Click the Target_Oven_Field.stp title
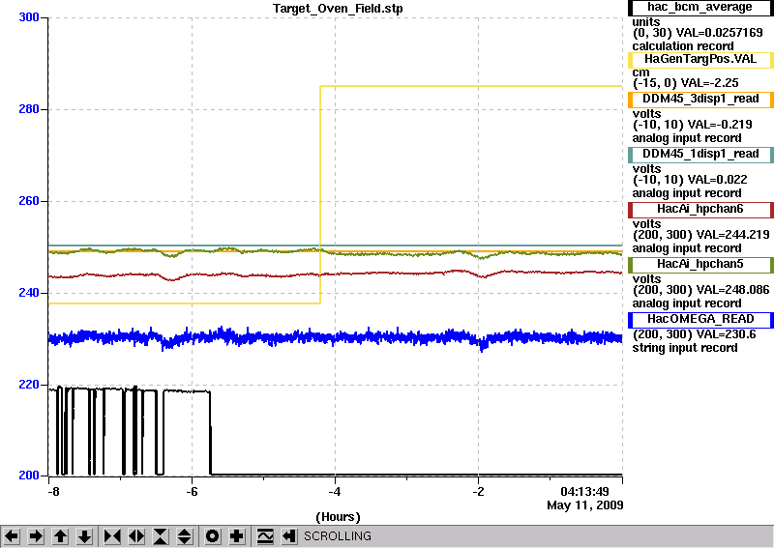Viewport: 774px width, 548px height. (338, 9)
